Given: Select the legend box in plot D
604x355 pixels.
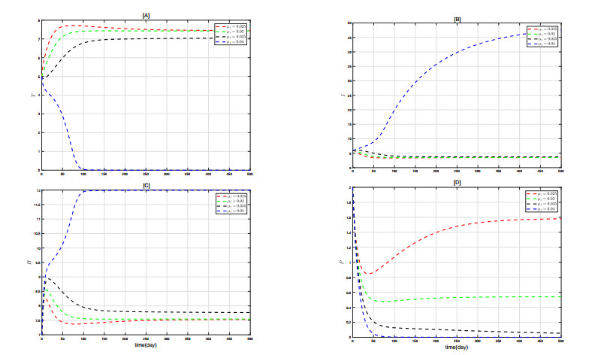Looking at the screenshot, I should point(544,200).
